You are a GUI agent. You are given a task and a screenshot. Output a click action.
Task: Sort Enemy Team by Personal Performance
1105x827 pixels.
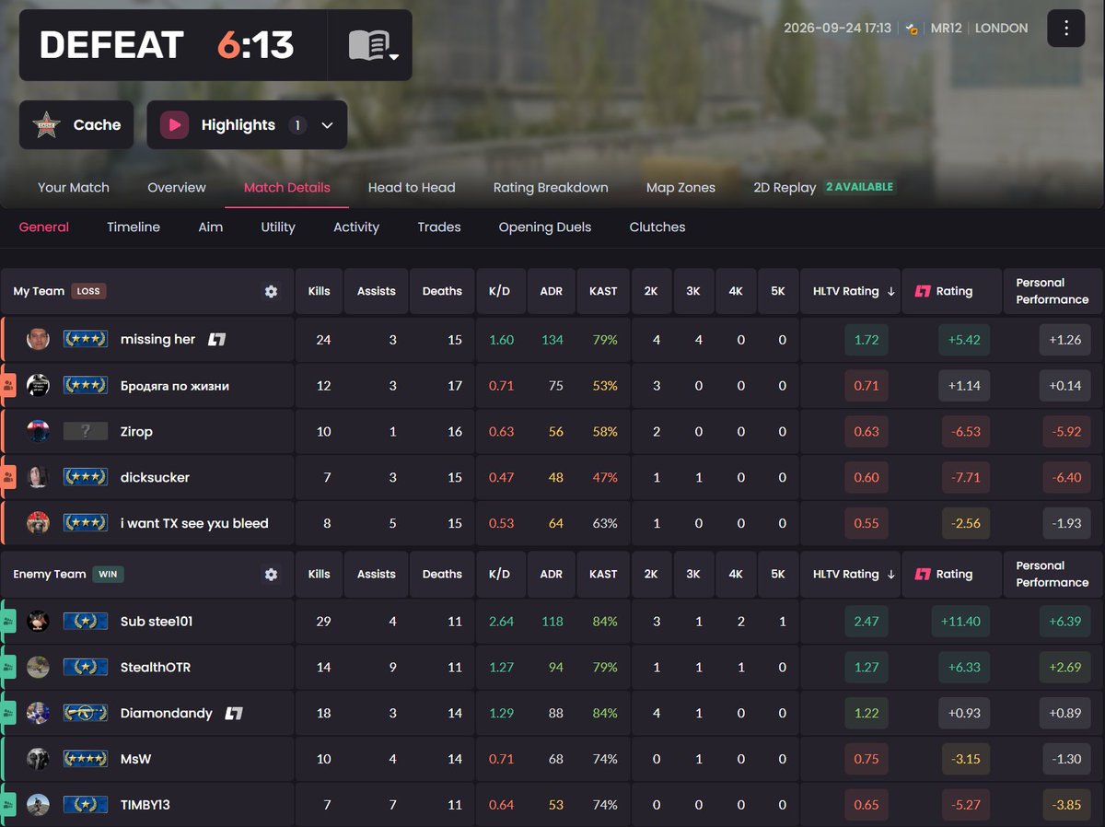(x=1053, y=574)
